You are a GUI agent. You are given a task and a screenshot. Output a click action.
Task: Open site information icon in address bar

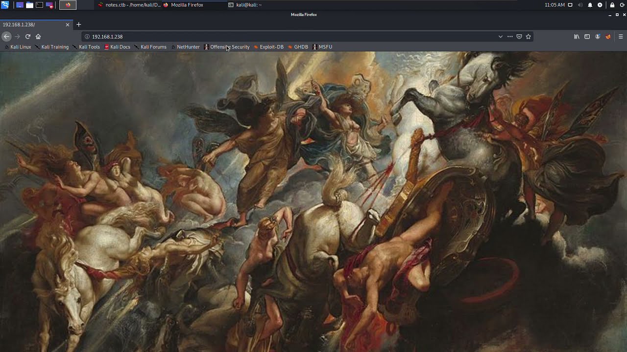(87, 37)
